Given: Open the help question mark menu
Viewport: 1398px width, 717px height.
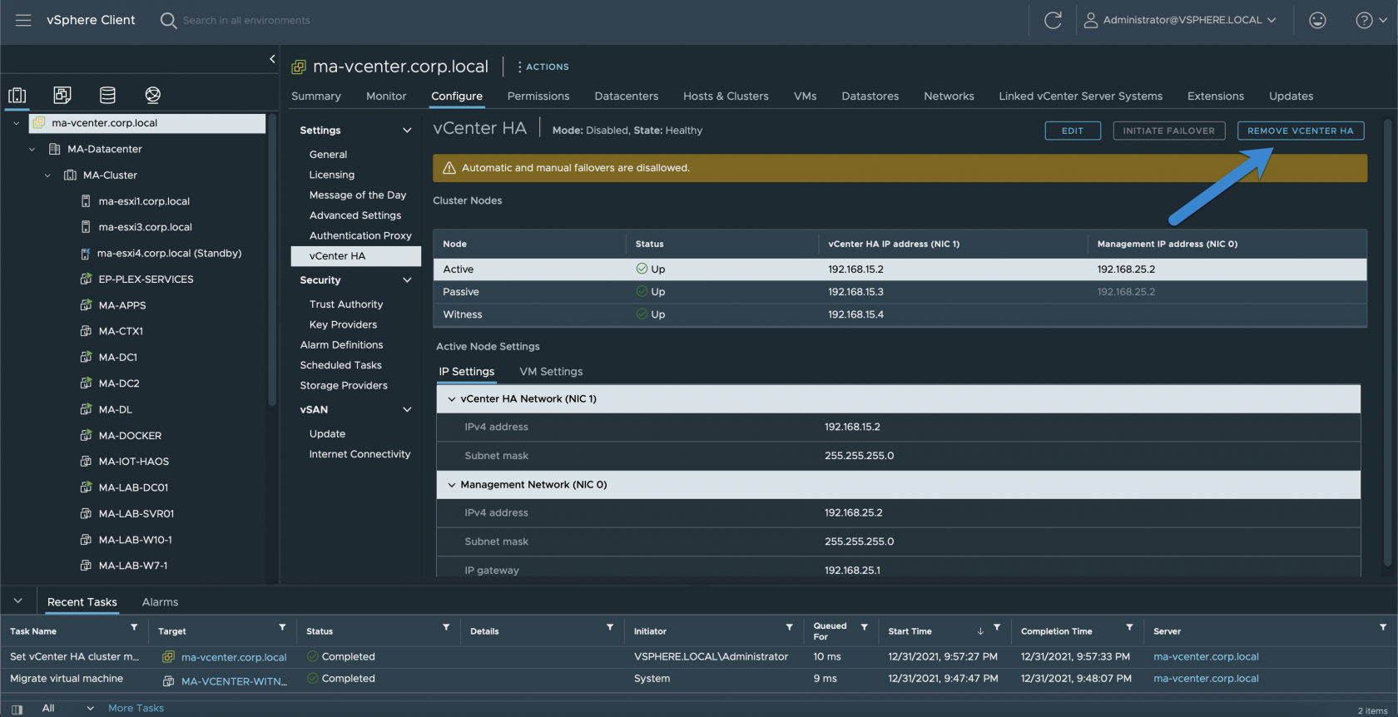Looking at the screenshot, I should coord(1371,20).
